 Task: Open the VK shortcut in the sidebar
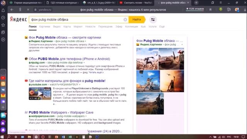pos(3,90)
